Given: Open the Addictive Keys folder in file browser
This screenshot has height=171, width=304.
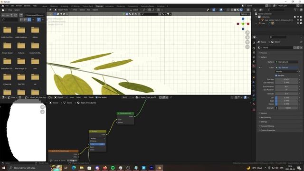Looking at the screenshot, I should (x=21, y=32).
